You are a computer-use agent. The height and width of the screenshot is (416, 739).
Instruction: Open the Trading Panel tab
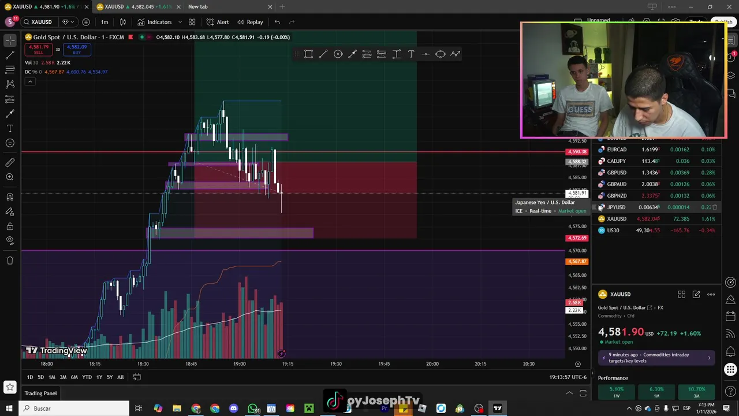(40, 393)
